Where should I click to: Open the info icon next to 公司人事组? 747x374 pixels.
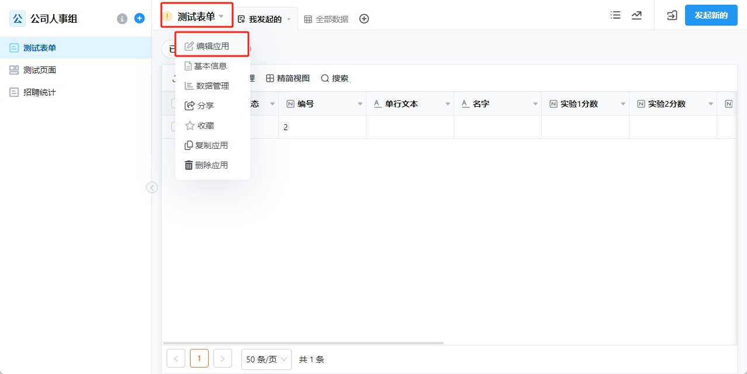[x=122, y=18]
